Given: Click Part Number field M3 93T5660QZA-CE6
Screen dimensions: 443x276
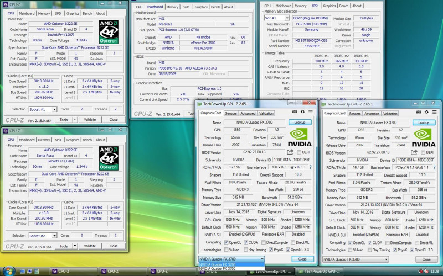Looking at the screenshot, I should [x=311, y=40].
